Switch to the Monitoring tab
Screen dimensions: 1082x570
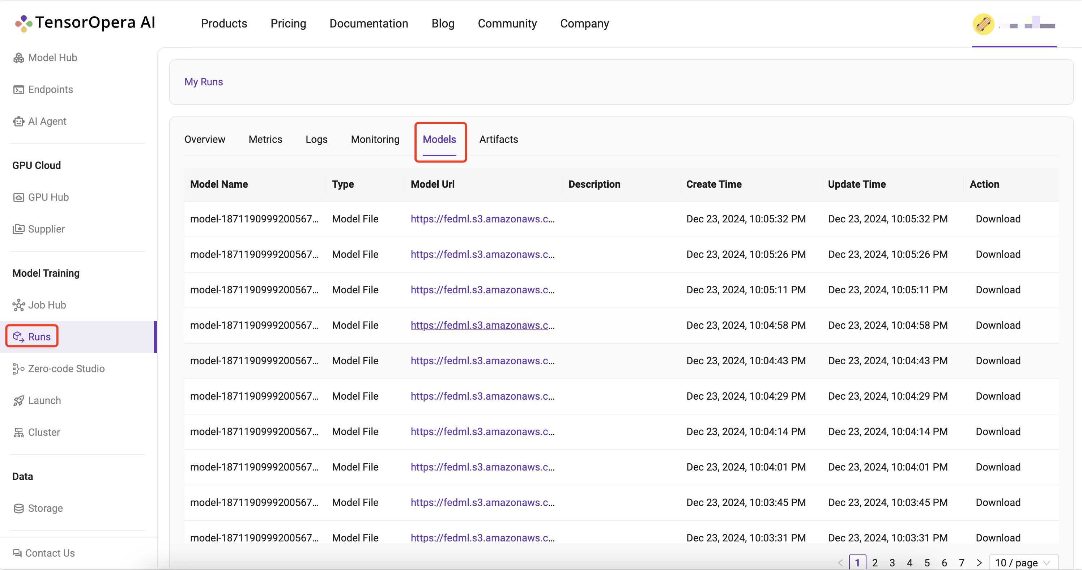point(375,140)
